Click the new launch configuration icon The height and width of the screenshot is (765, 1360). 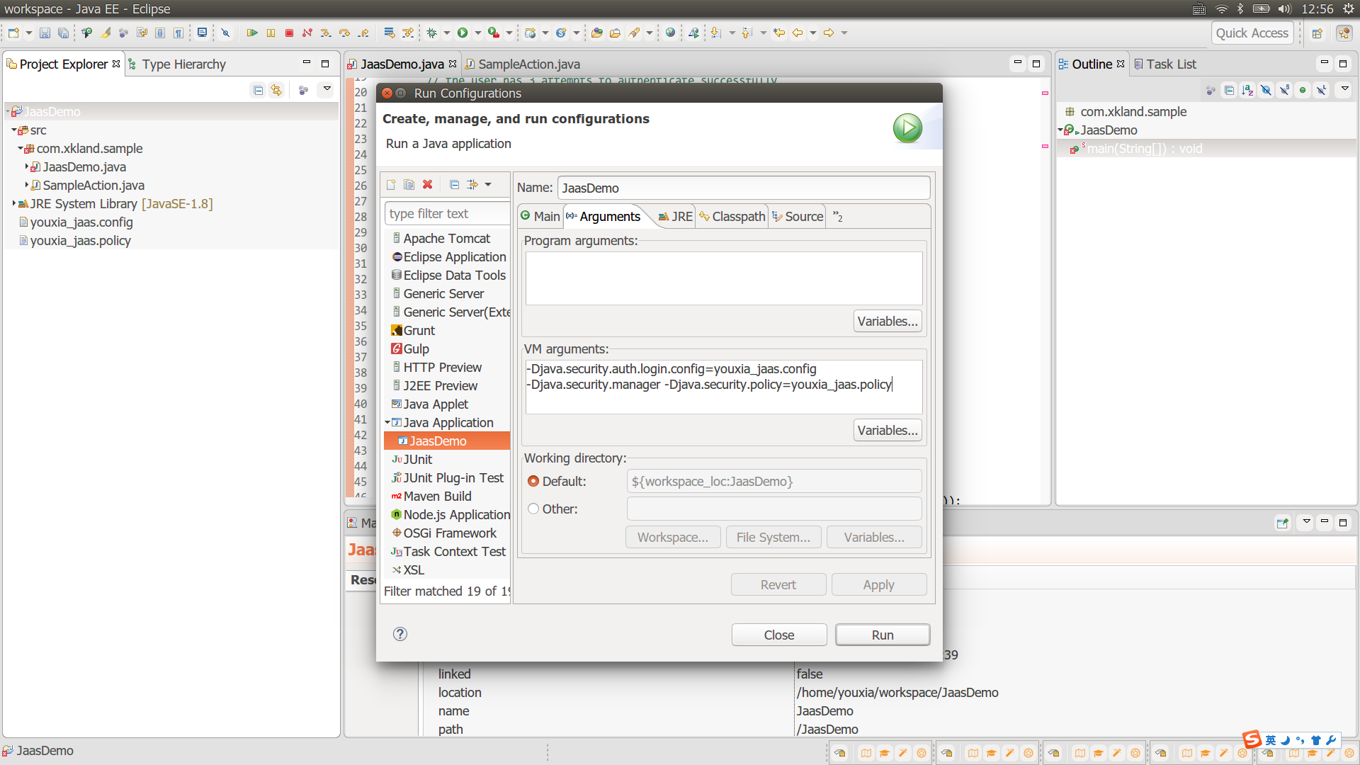(x=391, y=185)
